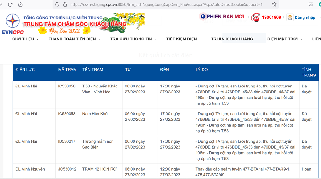321x179 pixels.
Task: Open the Điện mặt trời dropdown
Action: coord(284,39)
